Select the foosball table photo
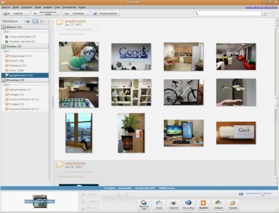The image size is (279, 213). click(x=79, y=92)
